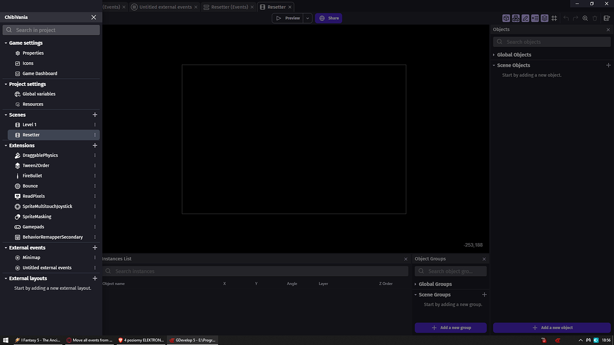Screen dimensions: 614x345
Task: Collapse the Scenes section
Action: pyautogui.click(x=6, y=115)
